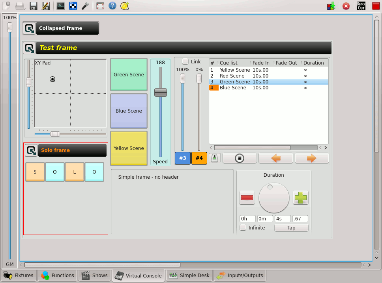Click the save-as toolbar icon

click(x=46, y=6)
